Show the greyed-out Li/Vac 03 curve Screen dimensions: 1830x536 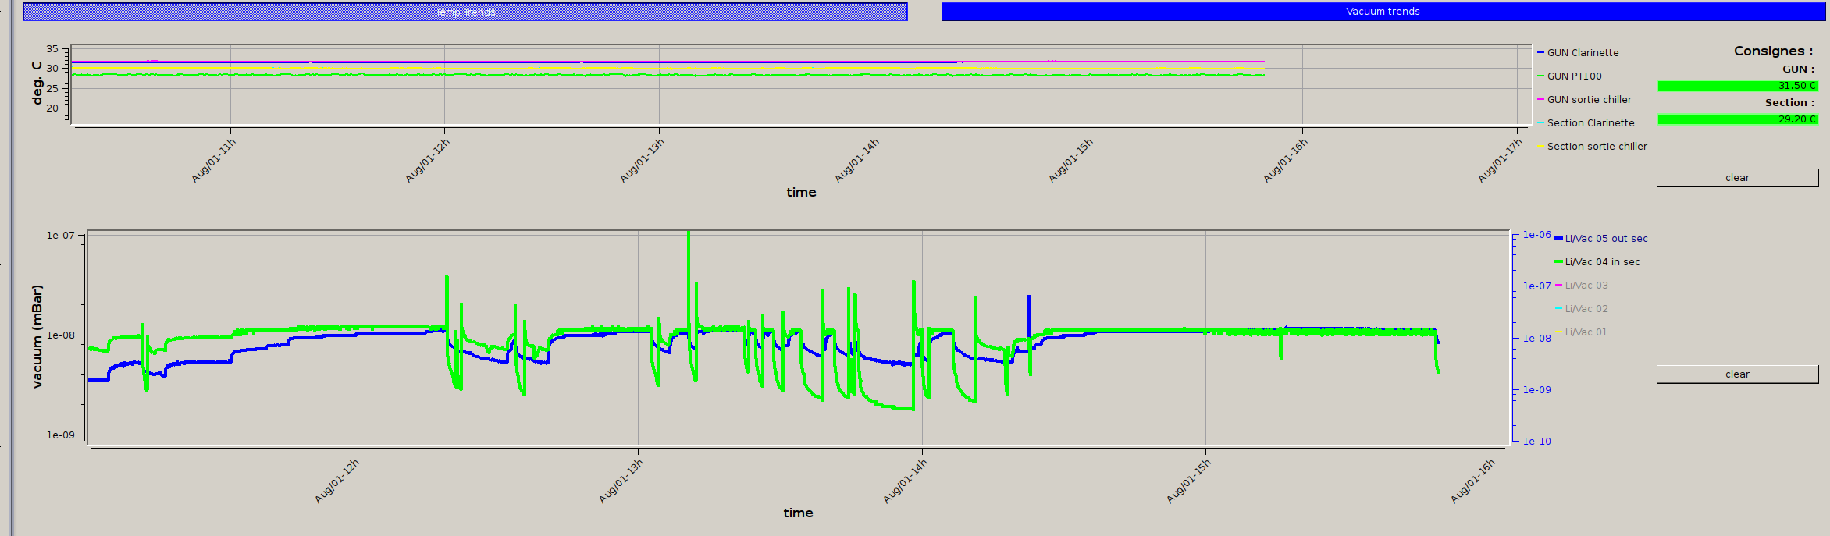coord(1586,286)
